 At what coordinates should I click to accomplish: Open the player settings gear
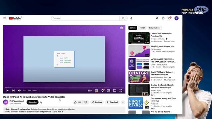point(103,90)
